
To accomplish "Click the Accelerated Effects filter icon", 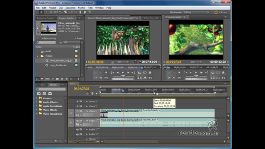I will (39, 94).
